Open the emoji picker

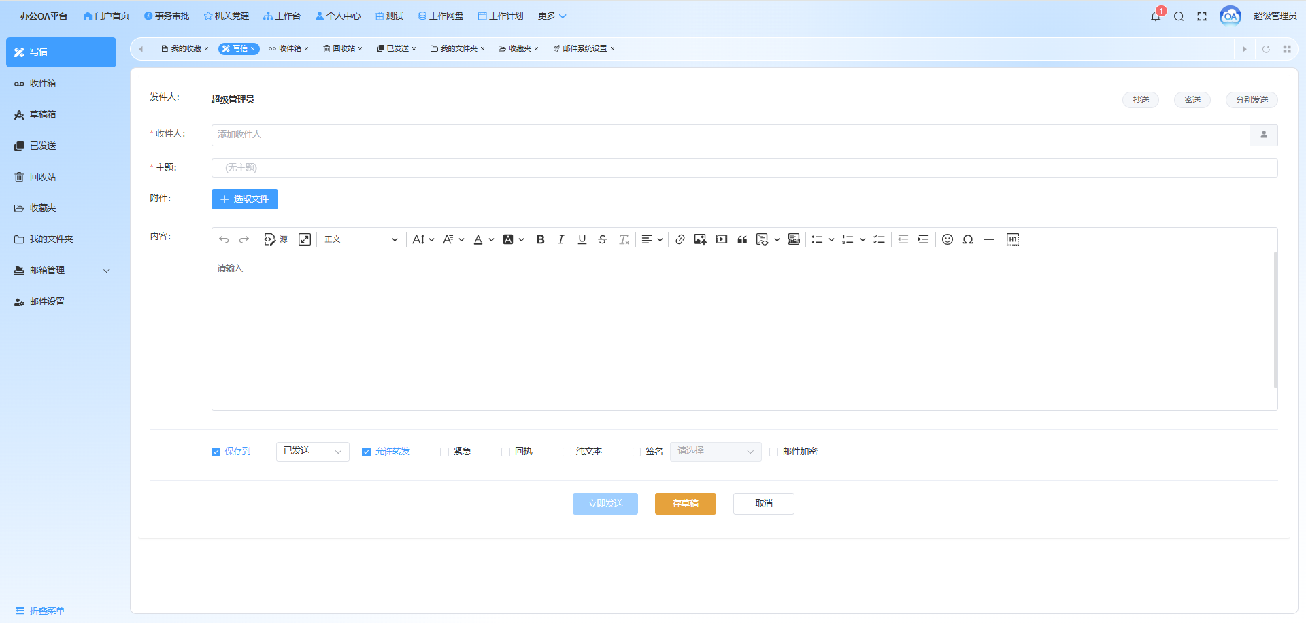coord(948,239)
